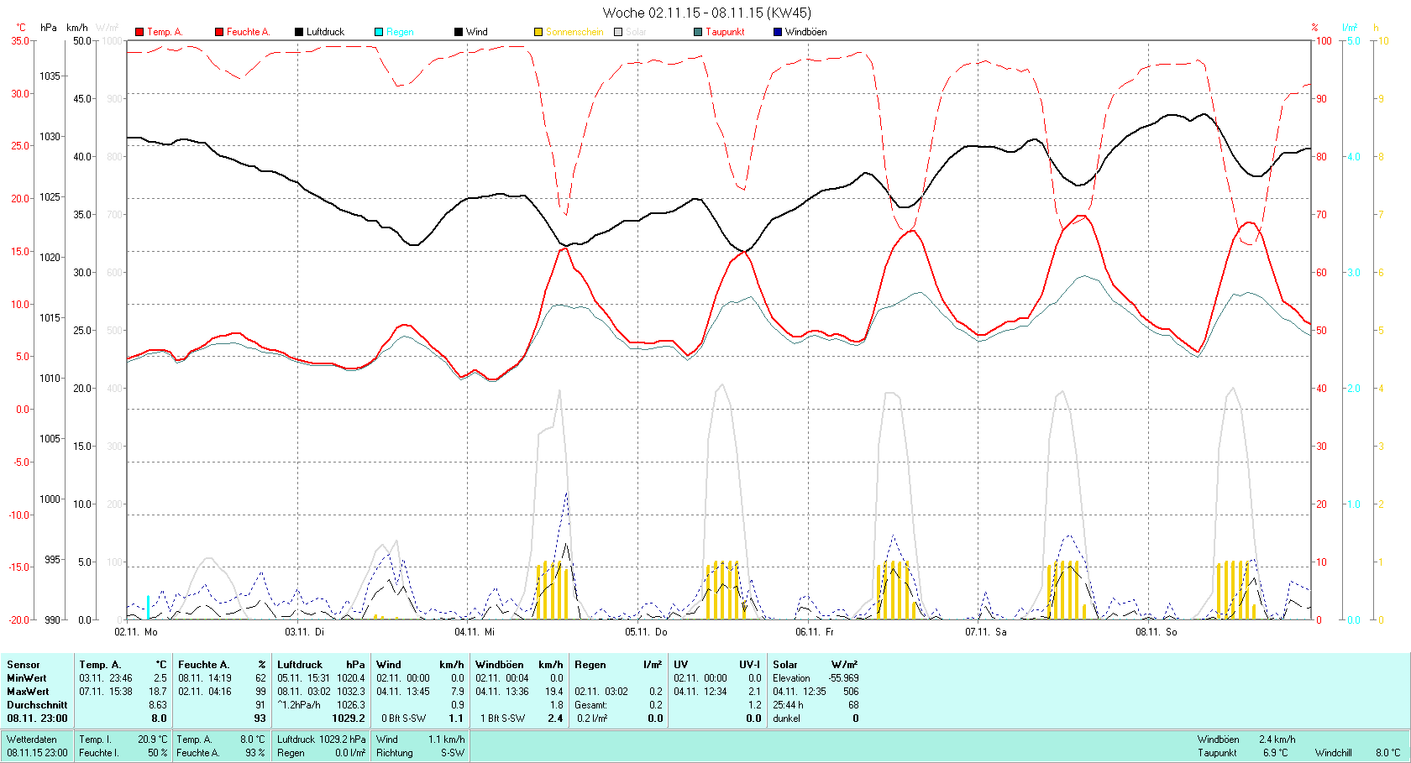This screenshot has height=763, width=1411.
Task: Click the '02.11. Mo' date label on the x-axis
Action: (136, 632)
